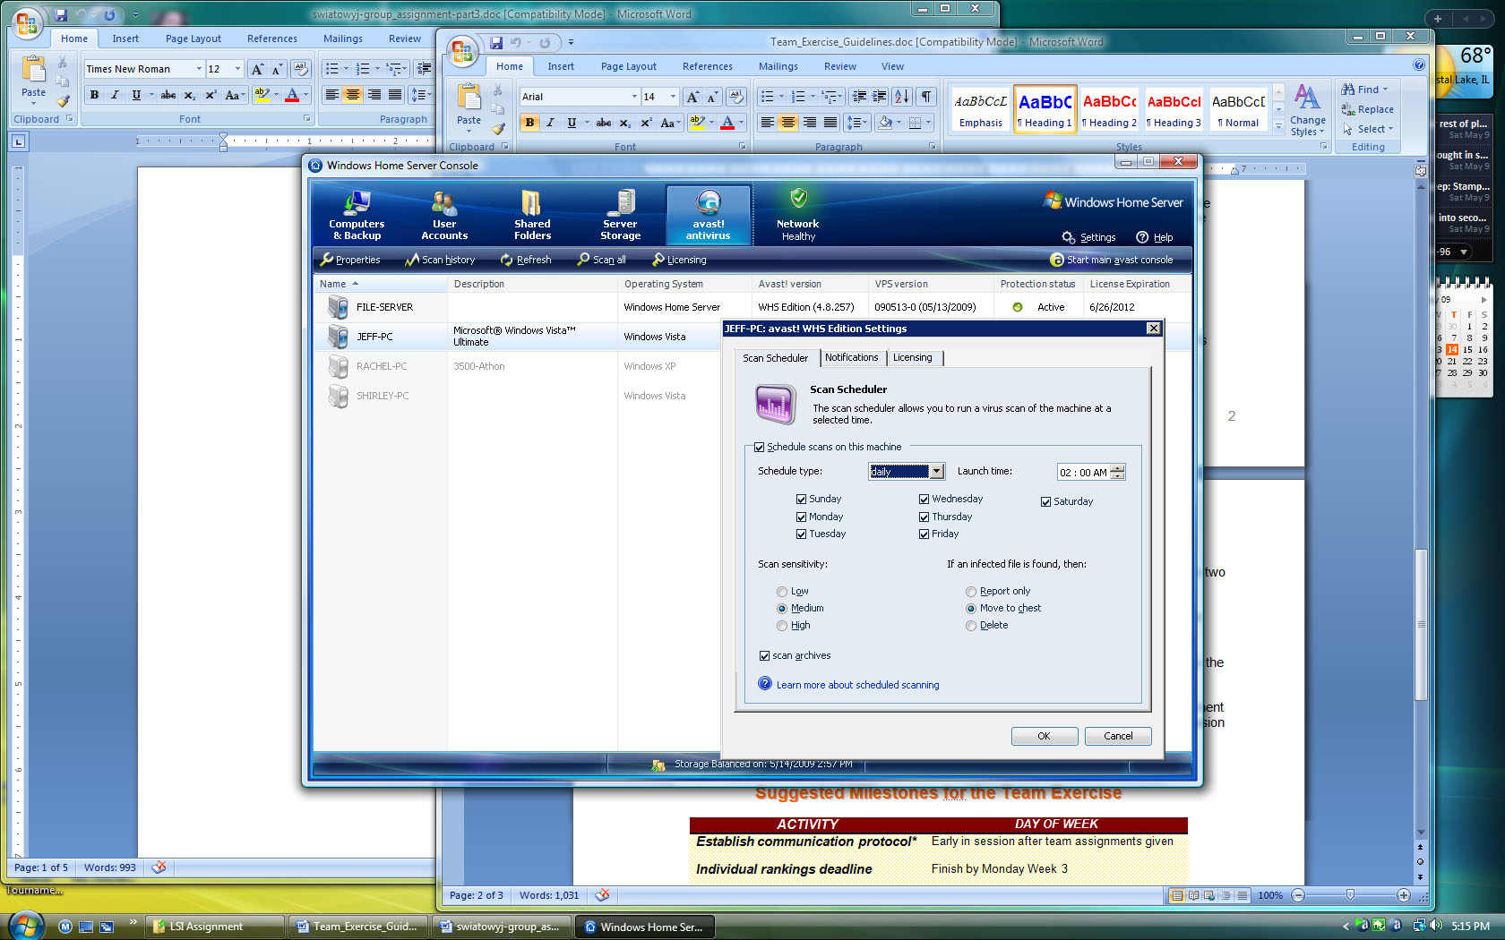Uncheck Thursday scan day

[924, 517]
